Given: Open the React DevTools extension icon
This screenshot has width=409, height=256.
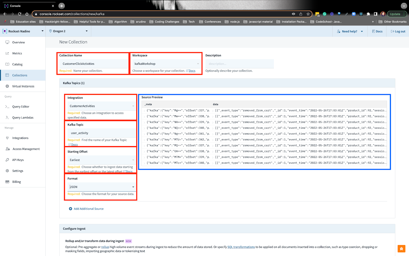Looking at the screenshot, I should pos(361,14).
